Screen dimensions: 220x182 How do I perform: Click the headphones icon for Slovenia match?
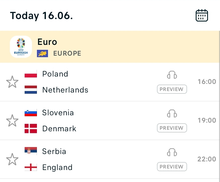click(172, 113)
